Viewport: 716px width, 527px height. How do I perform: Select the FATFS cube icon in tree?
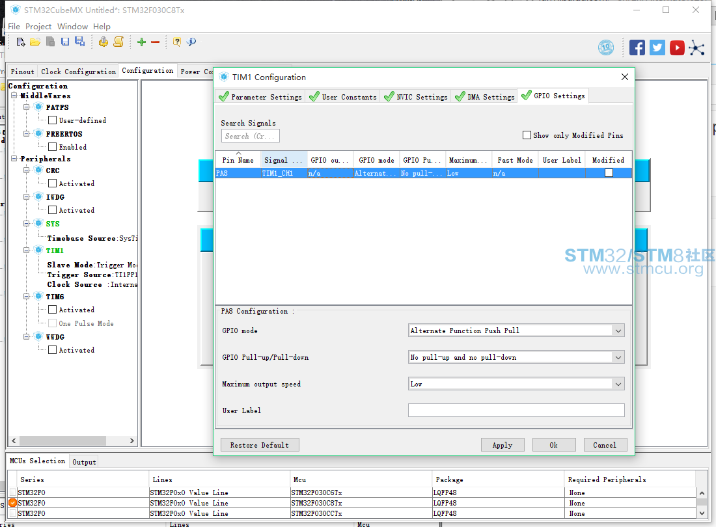[39, 107]
